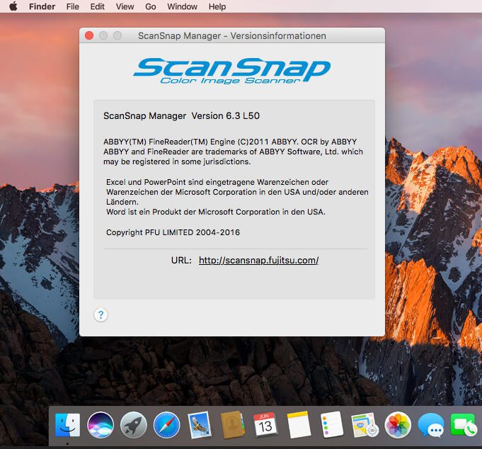Click the line starting ABBYY(TM) FineReader(TM) Engine
Viewport: 482px width, 449px height.
(x=230, y=142)
